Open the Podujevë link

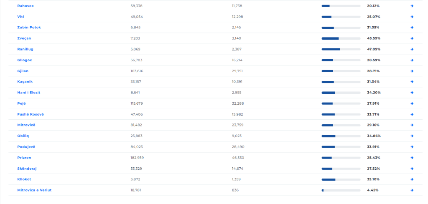click(x=26, y=147)
